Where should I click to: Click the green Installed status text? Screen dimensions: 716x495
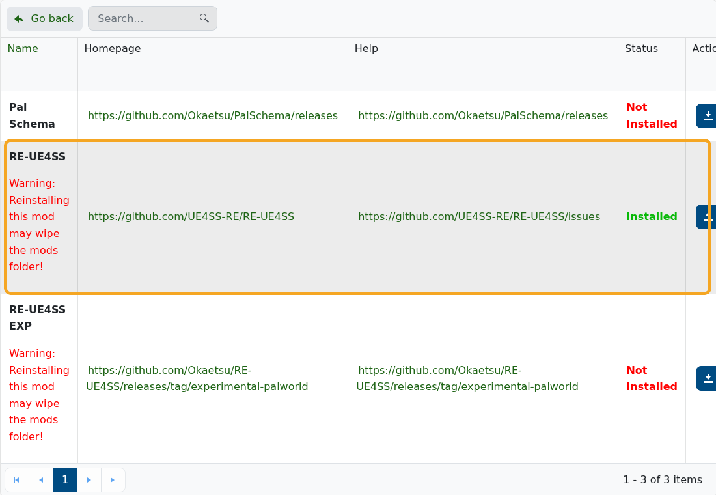[652, 217]
